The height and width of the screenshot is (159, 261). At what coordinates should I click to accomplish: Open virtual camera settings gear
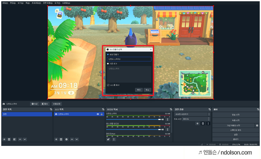tap(257, 125)
